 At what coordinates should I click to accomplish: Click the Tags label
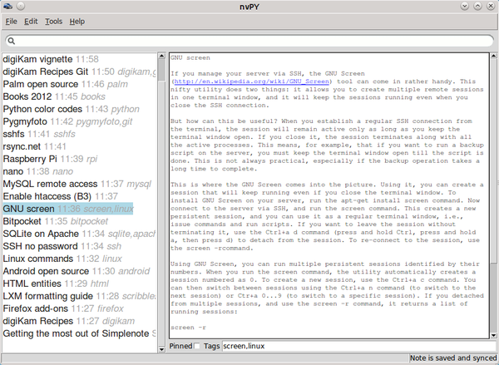[x=211, y=346]
